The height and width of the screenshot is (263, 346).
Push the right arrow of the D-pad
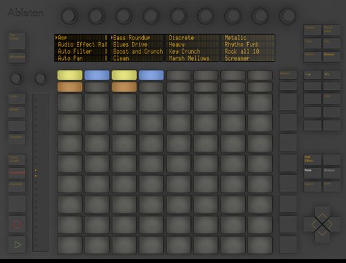click(333, 224)
